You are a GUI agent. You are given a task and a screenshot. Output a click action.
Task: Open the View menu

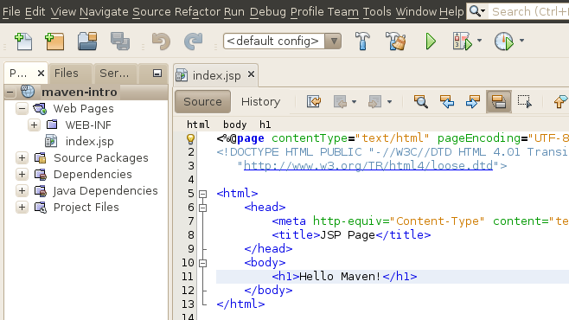click(63, 11)
